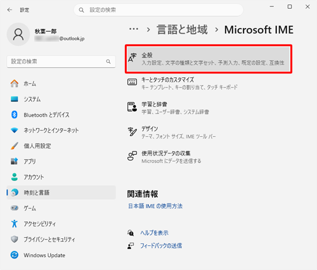Click the feedback icon beside フィードバックの送信
Image resolution: width=317 pixels, height=270 pixels.
131,246
